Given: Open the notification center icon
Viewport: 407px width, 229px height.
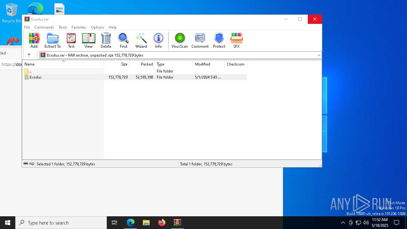Looking at the screenshot, I should 397,223.
